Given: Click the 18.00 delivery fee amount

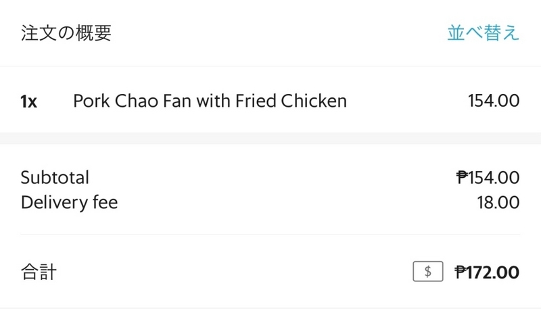Looking at the screenshot, I should click(x=498, y=202).
